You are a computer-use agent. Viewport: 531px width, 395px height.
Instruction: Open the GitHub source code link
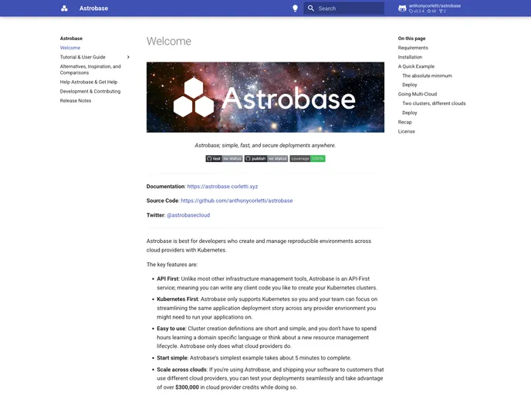click(236, 201)
